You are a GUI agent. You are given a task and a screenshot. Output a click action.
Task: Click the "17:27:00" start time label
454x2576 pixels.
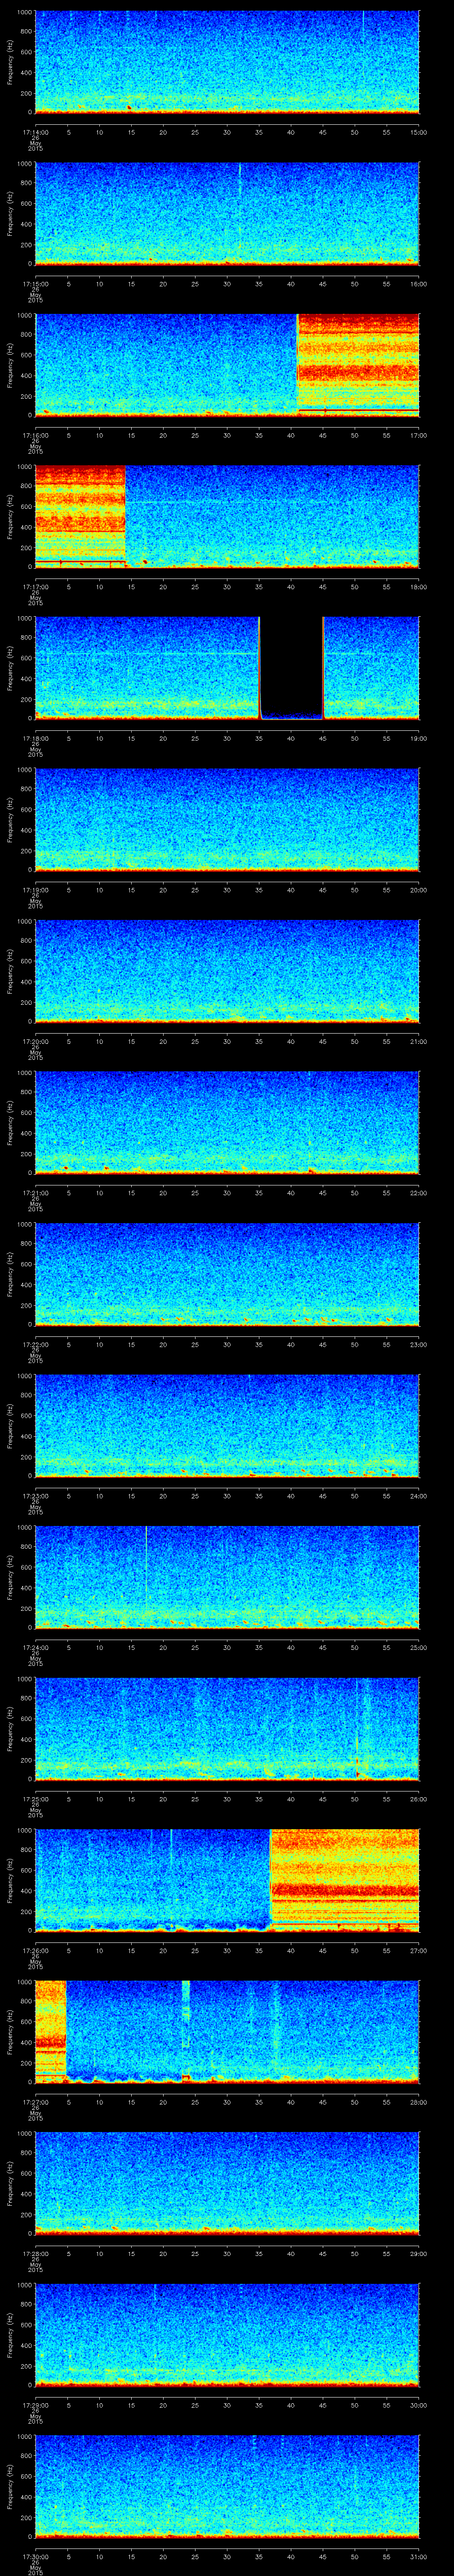point(35,2102)
